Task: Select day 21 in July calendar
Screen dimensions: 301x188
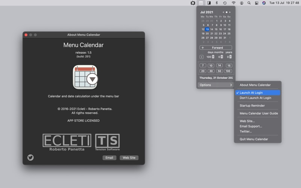Action: 211,33
